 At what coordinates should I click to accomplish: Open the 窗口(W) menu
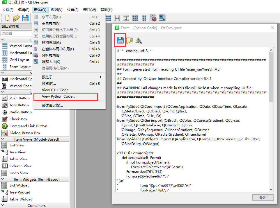point(89,10)
